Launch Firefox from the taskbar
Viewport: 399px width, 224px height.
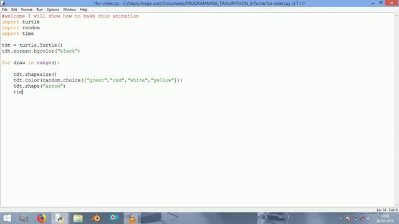pos(42,218)
